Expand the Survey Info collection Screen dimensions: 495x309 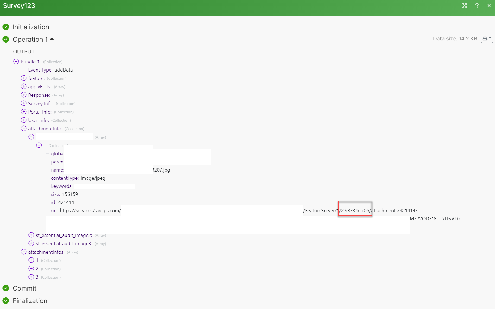(x=23, y=103)
